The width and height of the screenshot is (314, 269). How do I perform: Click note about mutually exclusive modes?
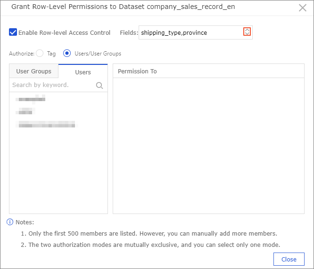(150, 245)
